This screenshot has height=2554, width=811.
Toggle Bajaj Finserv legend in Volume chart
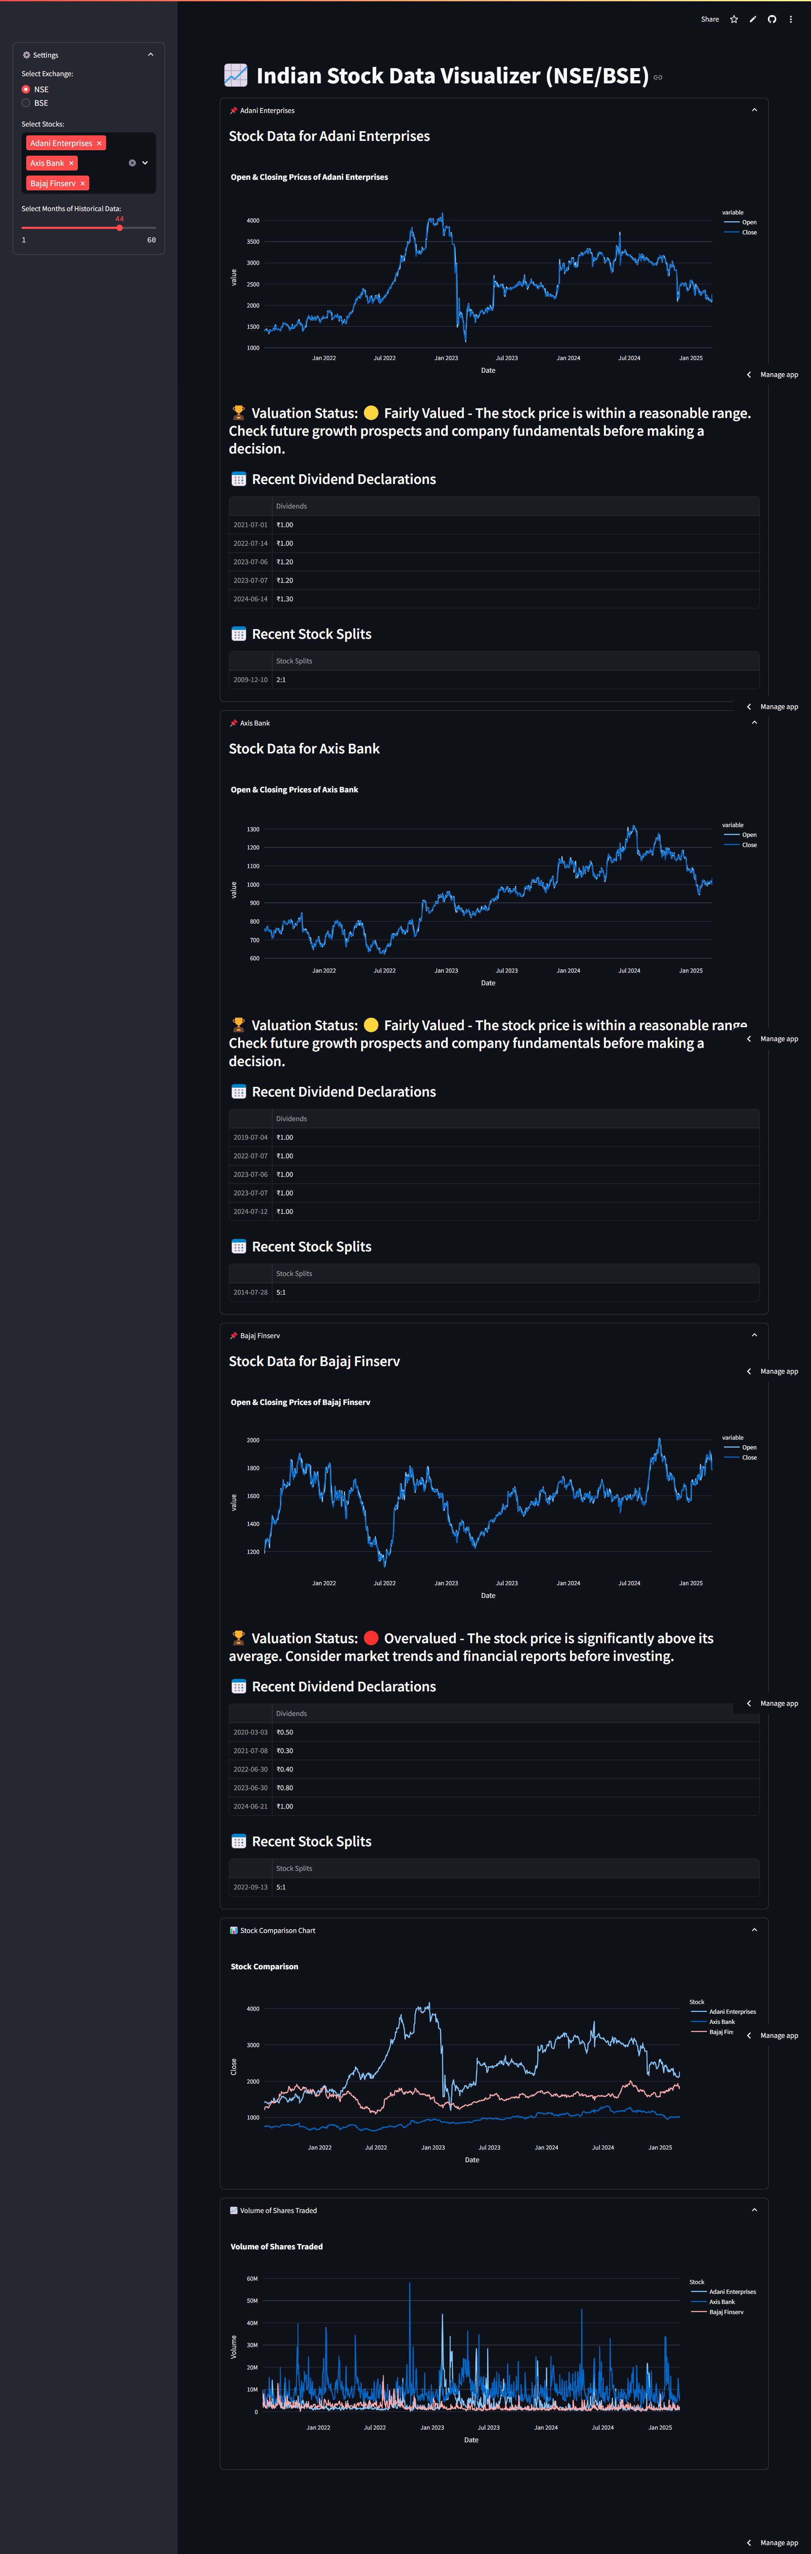point(725,2312)
